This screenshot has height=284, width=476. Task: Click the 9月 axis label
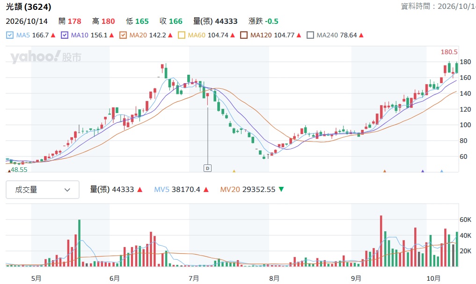point(356,278)
